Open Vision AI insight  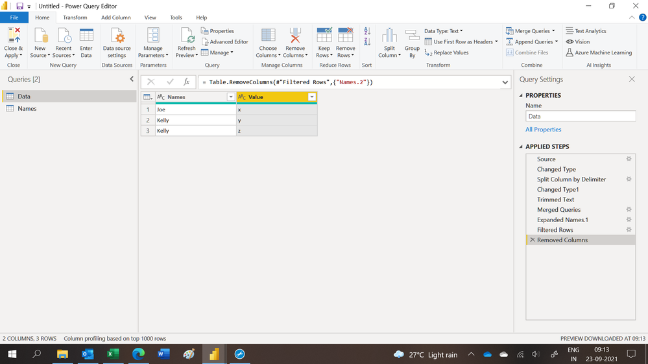[578, 41]
